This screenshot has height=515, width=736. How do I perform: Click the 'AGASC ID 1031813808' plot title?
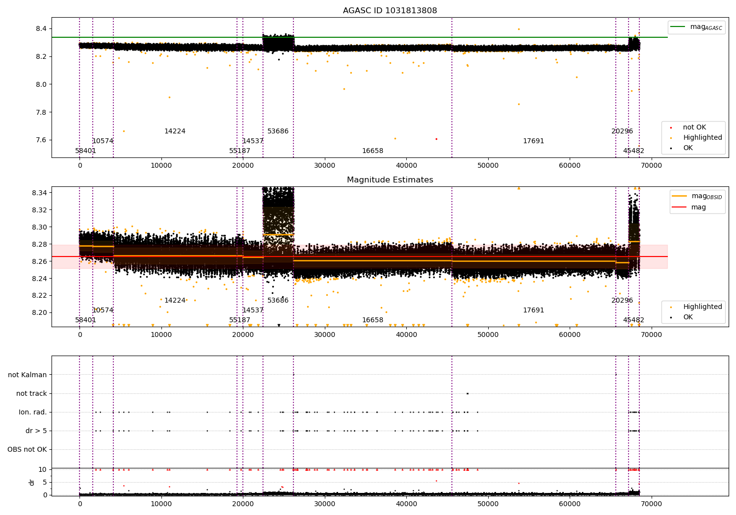[x=390, y=11]
